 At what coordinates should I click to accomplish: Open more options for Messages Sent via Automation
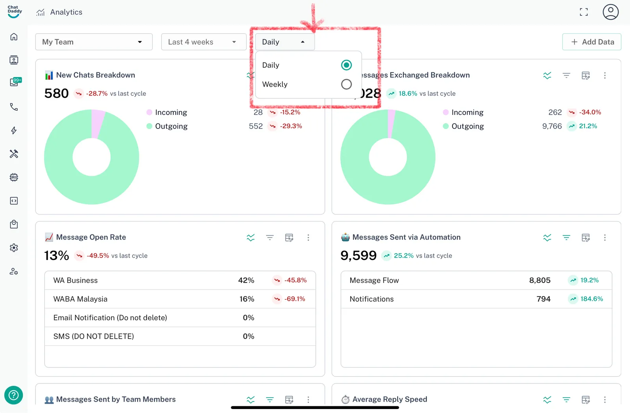[605, 238]
